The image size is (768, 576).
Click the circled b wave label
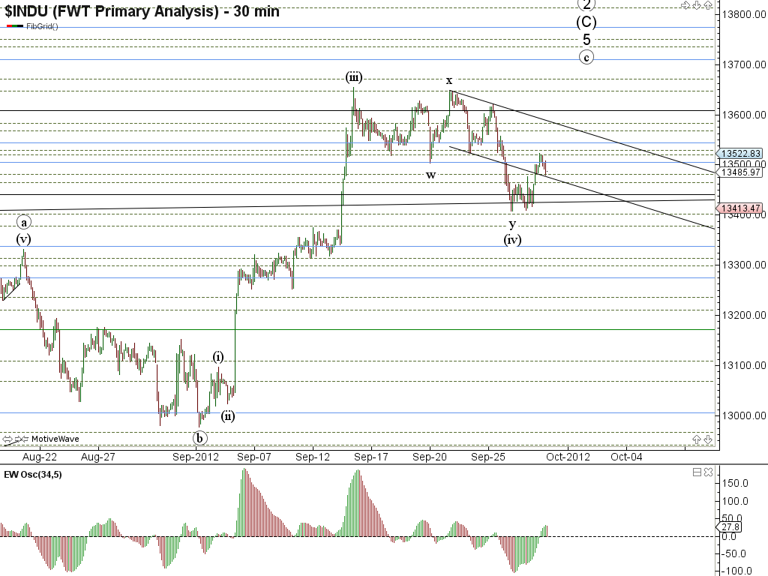pos(199,437)
